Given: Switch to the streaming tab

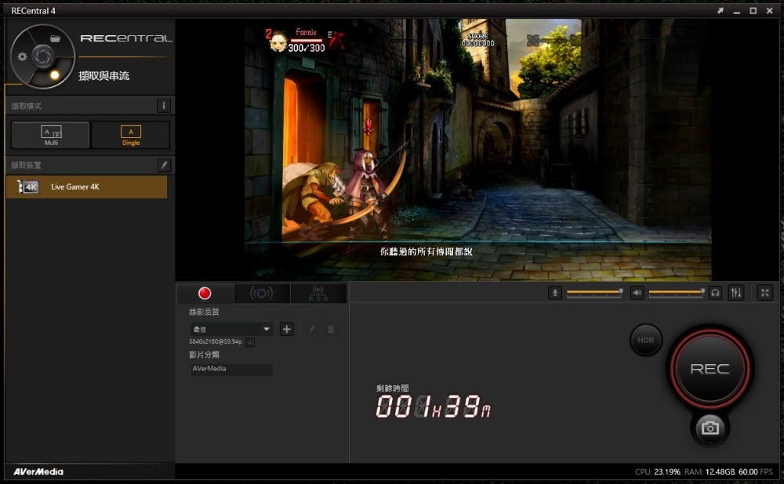Looking at the screenshot, I should click(x=261, y=294).
